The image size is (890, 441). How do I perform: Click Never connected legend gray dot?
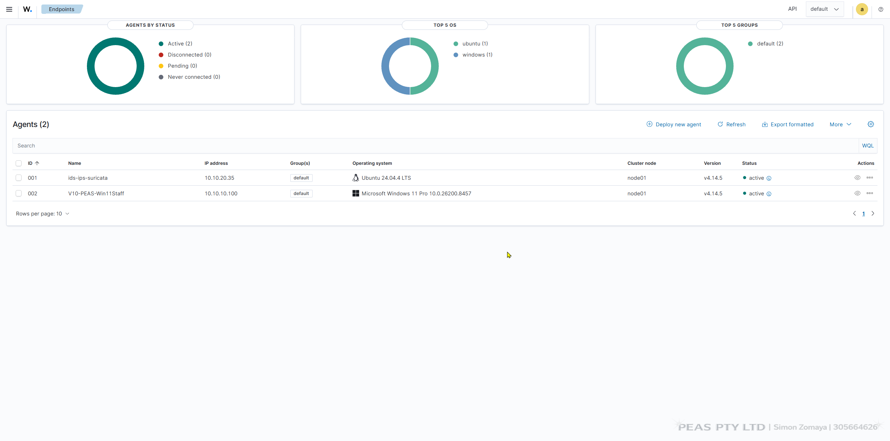coord(161,77)
